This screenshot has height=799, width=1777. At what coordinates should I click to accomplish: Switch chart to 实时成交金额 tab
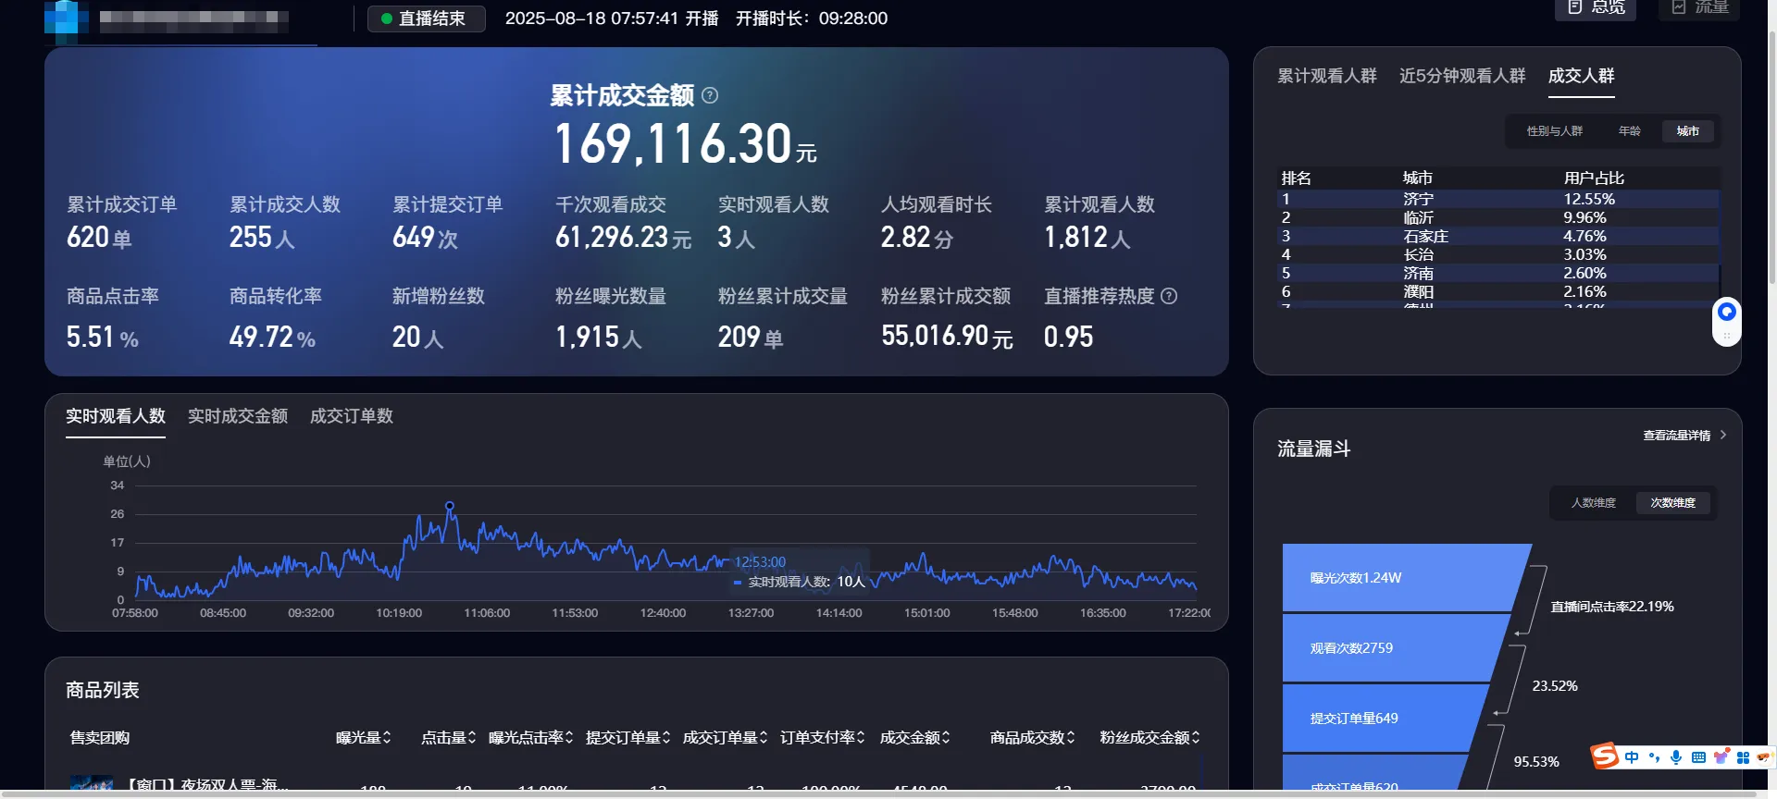(238, 416)
